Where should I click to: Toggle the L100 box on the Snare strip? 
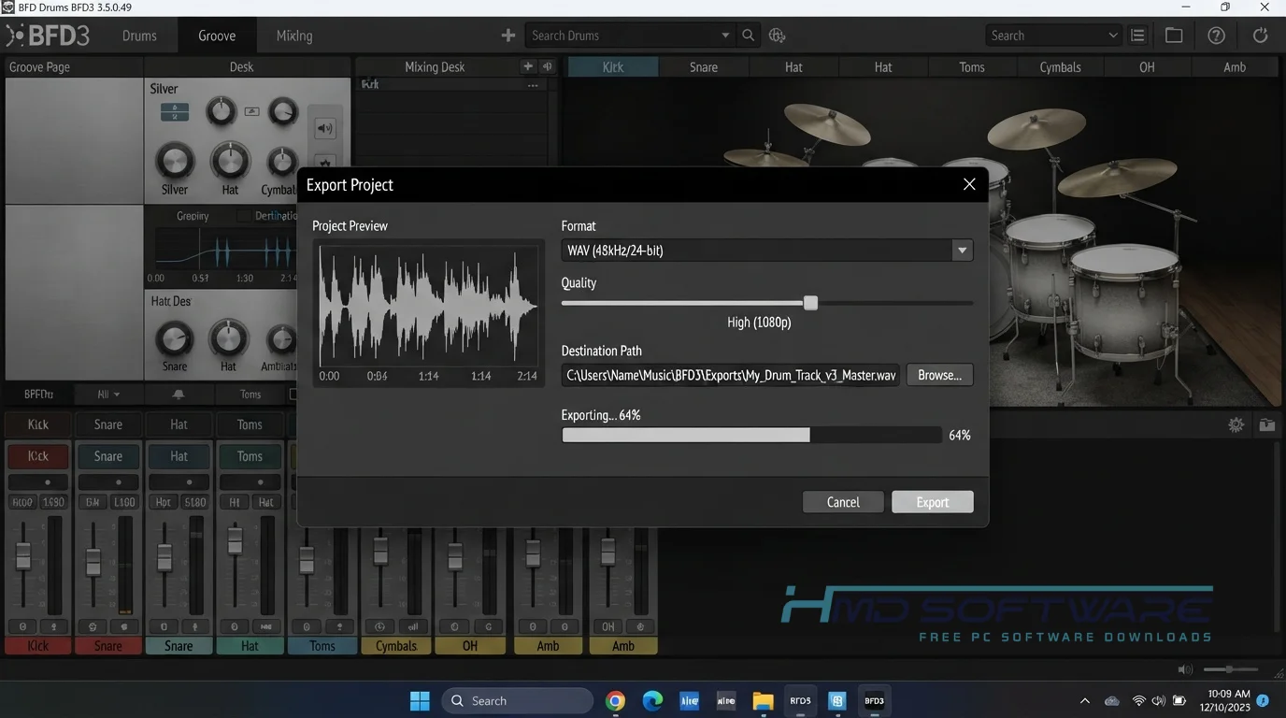click(x=123, y=502)
